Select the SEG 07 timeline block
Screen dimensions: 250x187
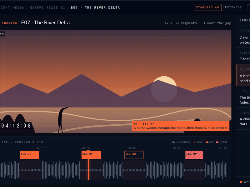(x=91, y=155)
